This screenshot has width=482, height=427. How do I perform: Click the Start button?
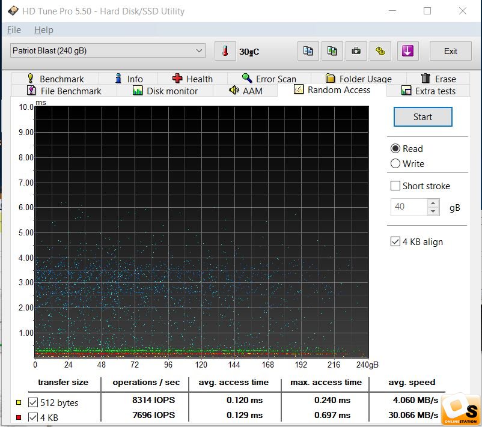[423, 117]
